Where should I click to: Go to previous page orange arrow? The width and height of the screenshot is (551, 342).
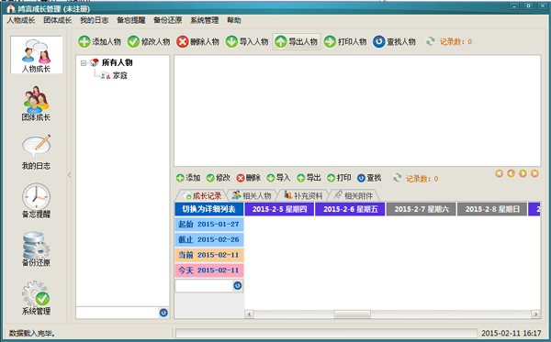[511, 173]
